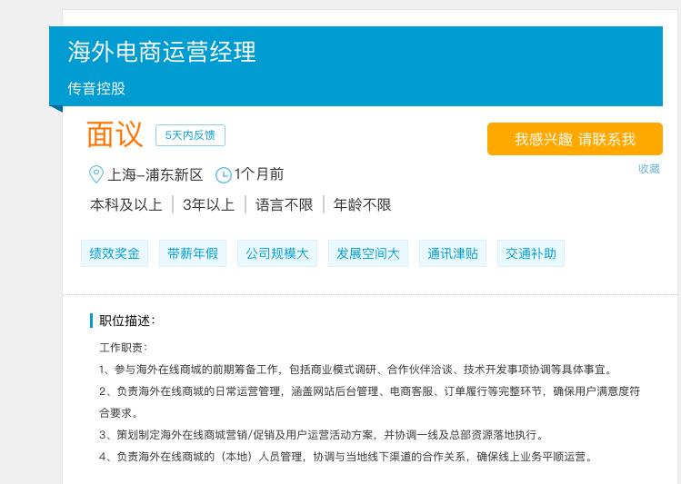Image resolution: width=681 pixels, height=484 pixels.
Task: Click duty line 4 about 人员管理
Action: [346, 456]
